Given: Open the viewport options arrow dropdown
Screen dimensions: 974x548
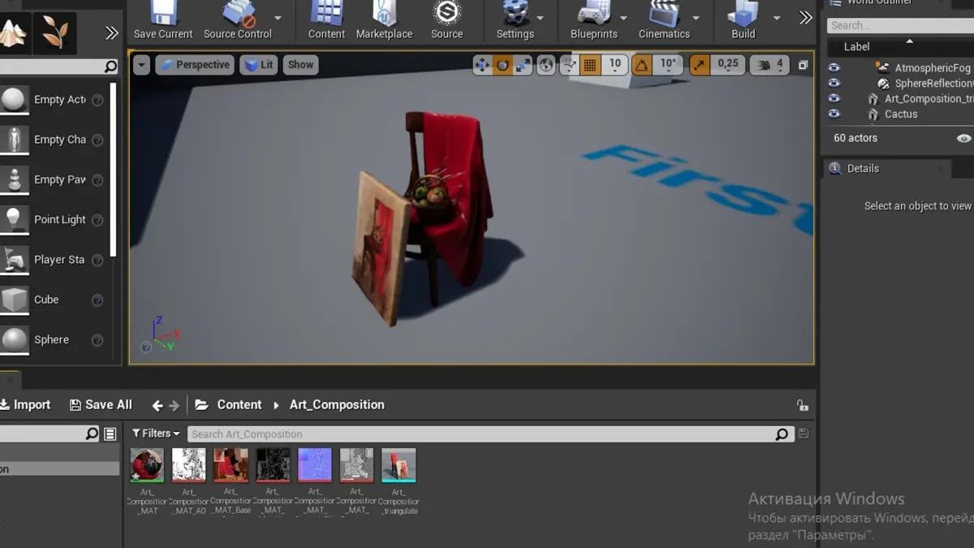Looking at the screenshot, I should click(141, 65).
